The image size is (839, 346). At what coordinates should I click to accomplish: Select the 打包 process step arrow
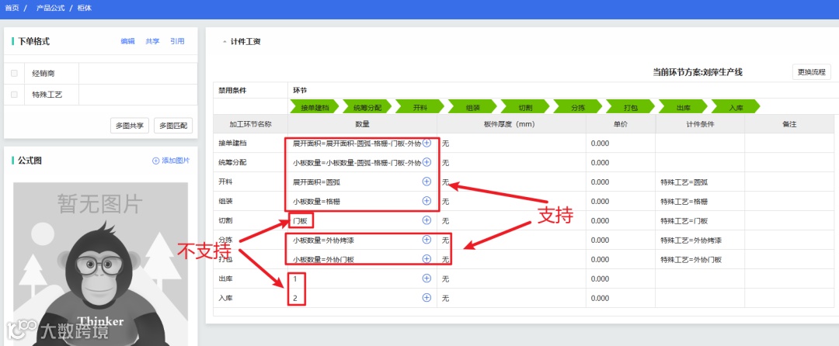[630, 107]
